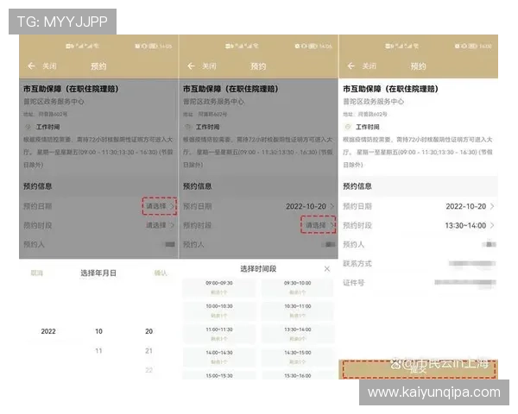Choose the 11:00-11:30 time slot

[x=219, y=334]
